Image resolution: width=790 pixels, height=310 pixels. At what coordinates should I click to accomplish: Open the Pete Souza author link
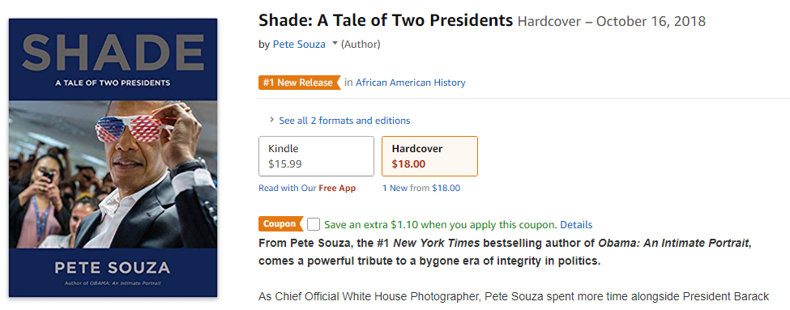click(299, 45)
